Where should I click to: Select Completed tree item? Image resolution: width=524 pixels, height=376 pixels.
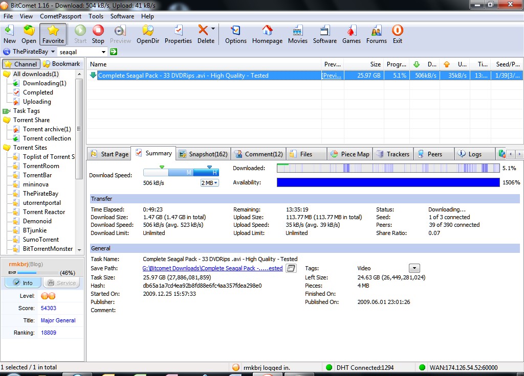point(38,92)
